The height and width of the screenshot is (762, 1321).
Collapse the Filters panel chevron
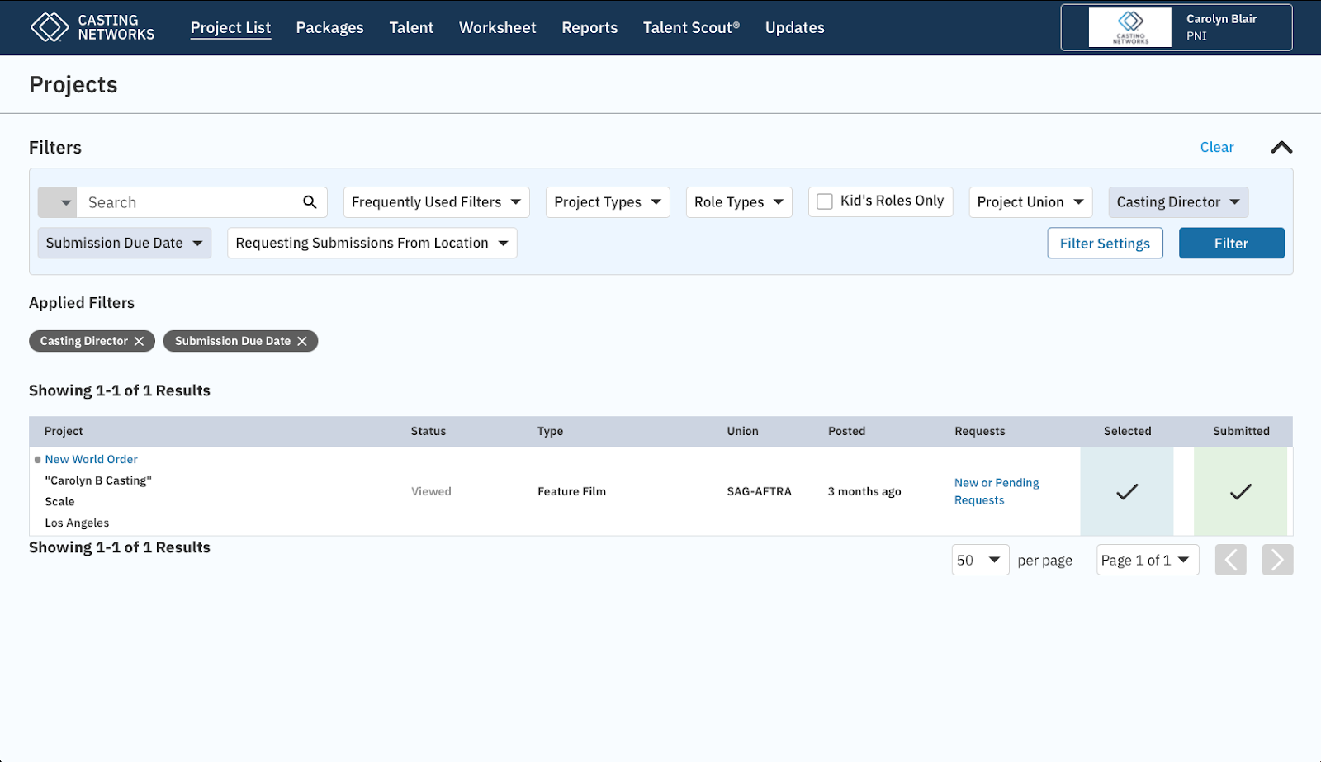click(1281, 148)
